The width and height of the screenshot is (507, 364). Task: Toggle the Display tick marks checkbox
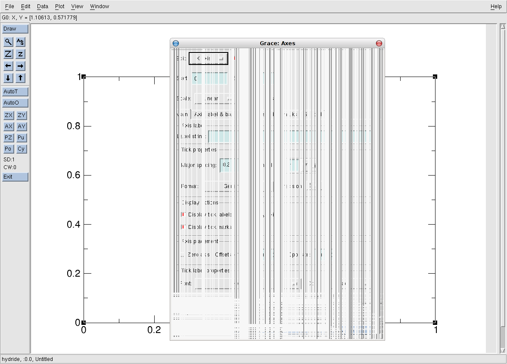183,227
